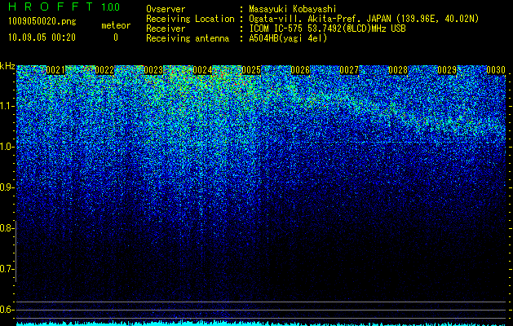Click the meteor count value 0
Image resolution: width=513 pixels, height=326 pixels.
pyautogui.click(x=116, y=37)
